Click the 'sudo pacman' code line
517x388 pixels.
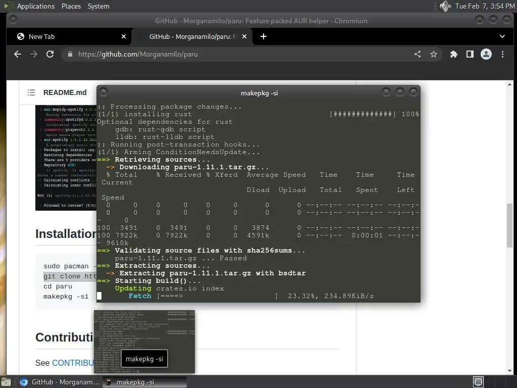pyautogui.click(x=70, y=266)
